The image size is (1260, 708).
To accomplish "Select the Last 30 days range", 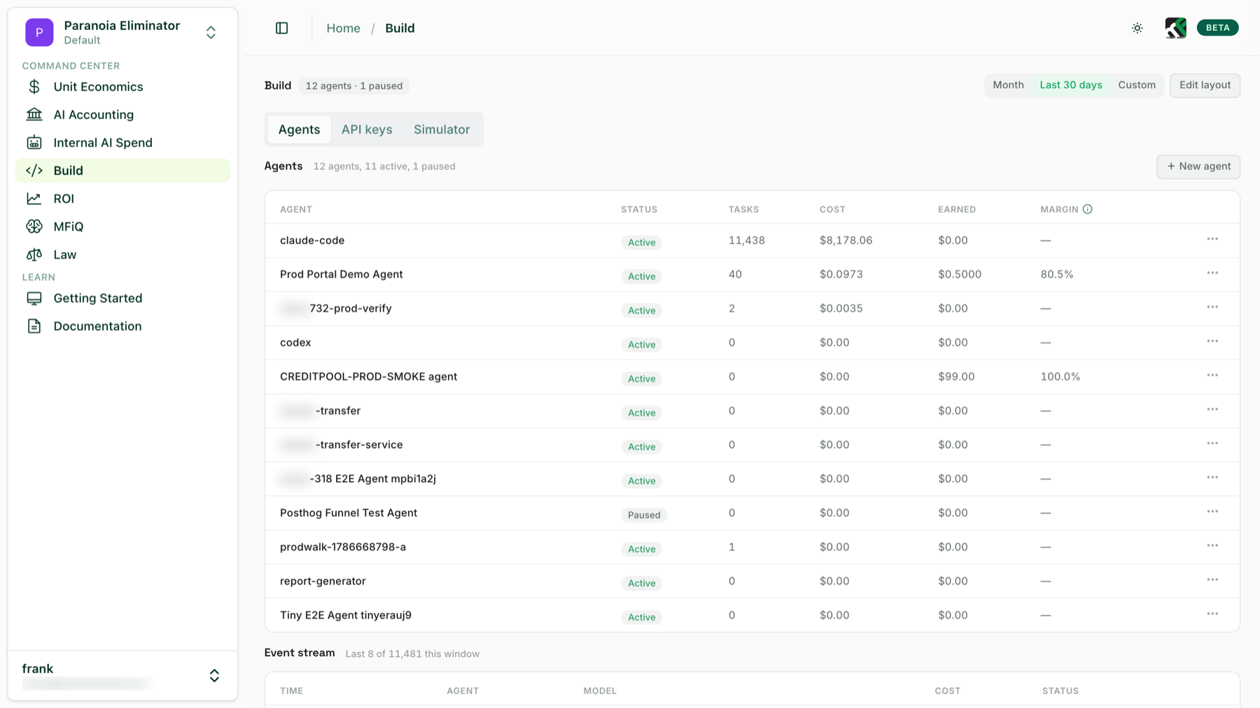I will pos(1071,85).
